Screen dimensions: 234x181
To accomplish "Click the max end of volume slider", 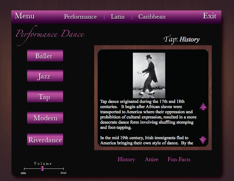I will (x=64, y=173).
